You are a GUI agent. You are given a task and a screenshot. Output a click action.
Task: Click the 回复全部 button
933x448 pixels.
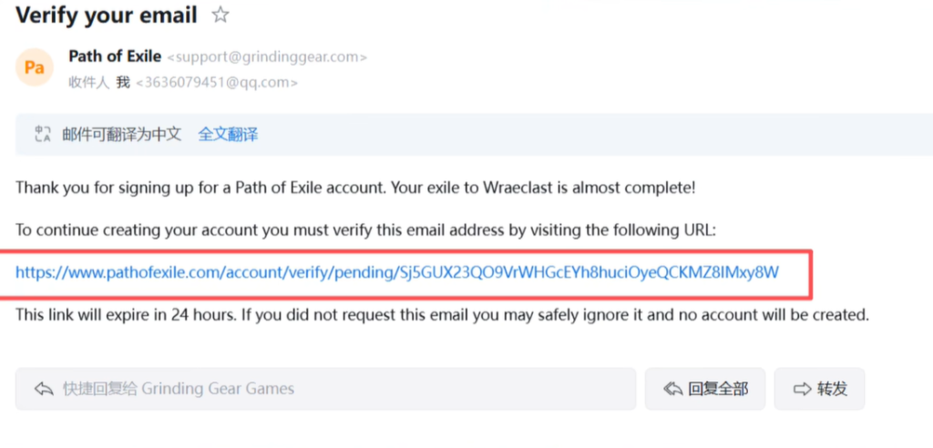(x=705, y=389)
